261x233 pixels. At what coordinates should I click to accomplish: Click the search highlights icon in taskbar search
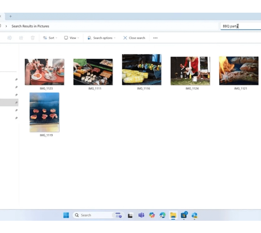point(118,215)
